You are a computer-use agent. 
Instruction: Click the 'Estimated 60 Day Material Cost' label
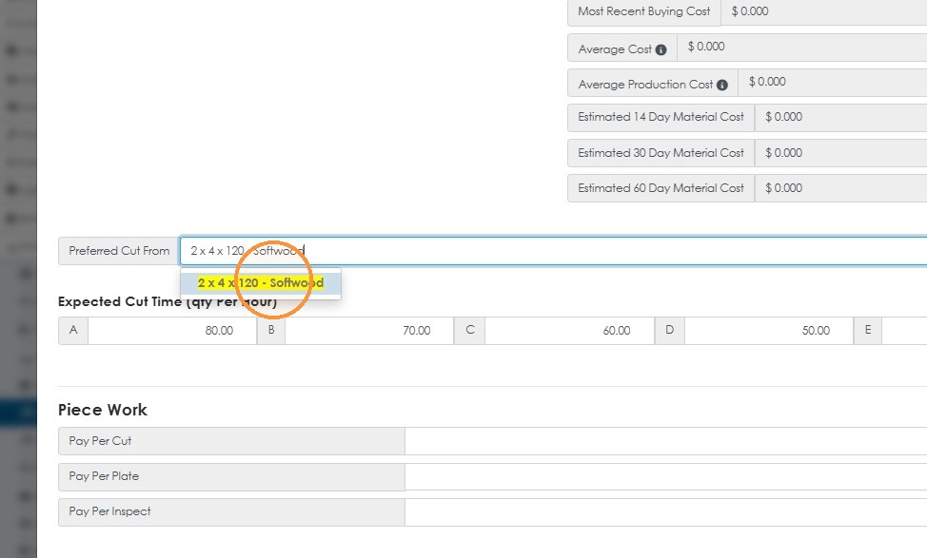coord(661,188)
